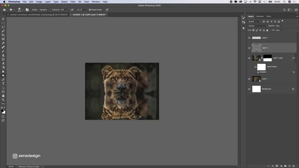This screenshot has width=299, height=168.
Task: Select the Healing Brush tool
Action: (3, 47)
